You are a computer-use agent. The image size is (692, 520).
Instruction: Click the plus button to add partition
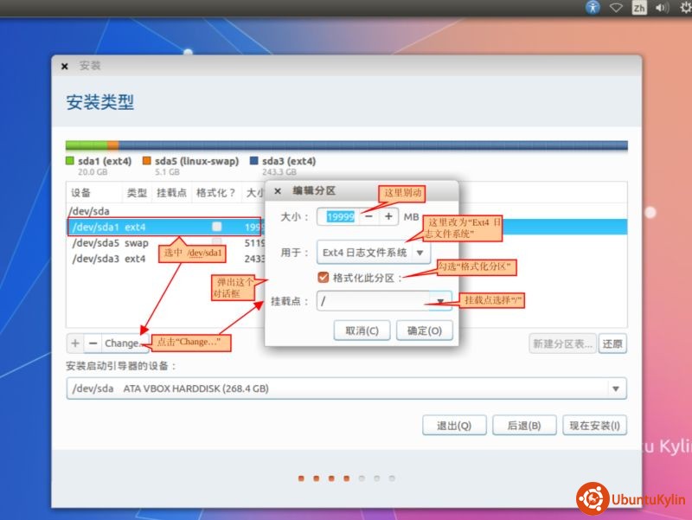(x=75, y=343)
